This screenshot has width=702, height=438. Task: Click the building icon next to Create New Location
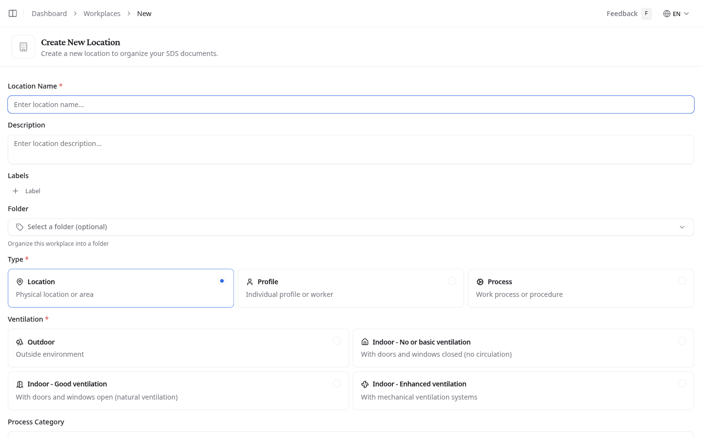23,46
